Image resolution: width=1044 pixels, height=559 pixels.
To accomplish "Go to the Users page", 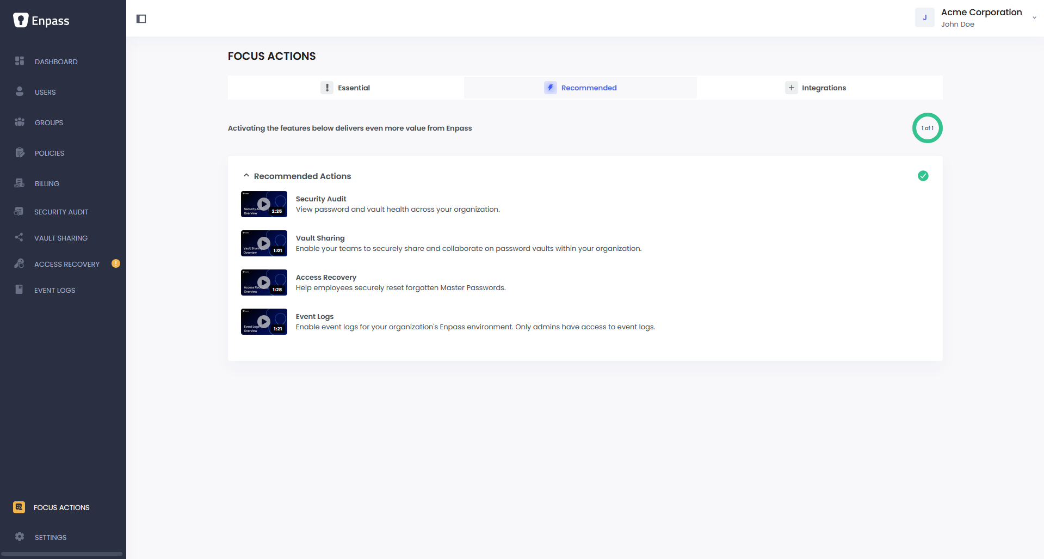I will point(45,92).
